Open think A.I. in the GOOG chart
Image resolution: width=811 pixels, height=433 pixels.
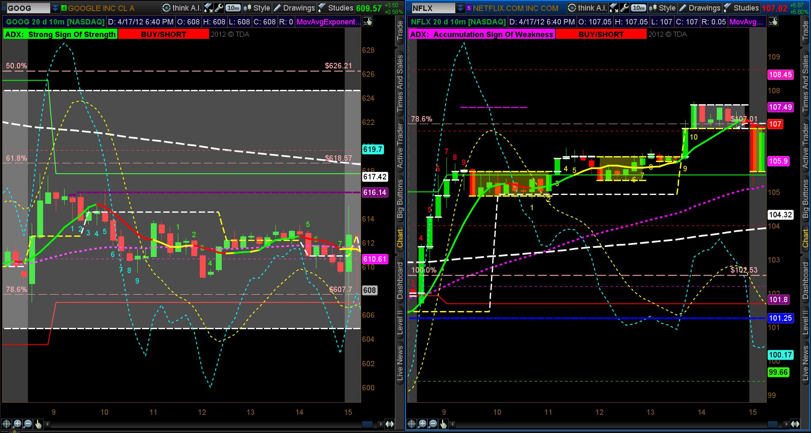[x=182, y=8]
